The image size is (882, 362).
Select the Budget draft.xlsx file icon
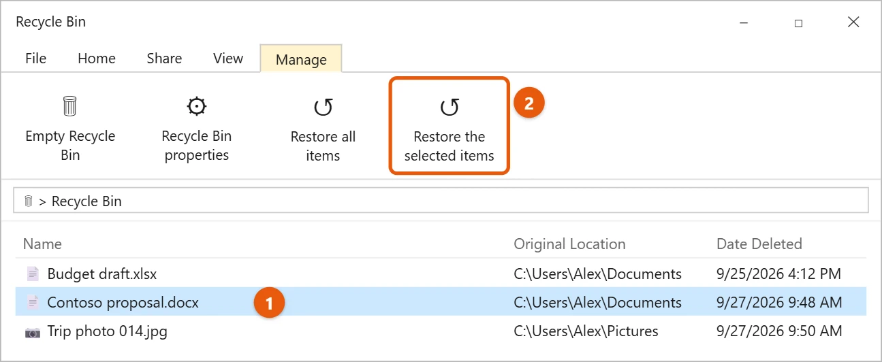(33, 274)
